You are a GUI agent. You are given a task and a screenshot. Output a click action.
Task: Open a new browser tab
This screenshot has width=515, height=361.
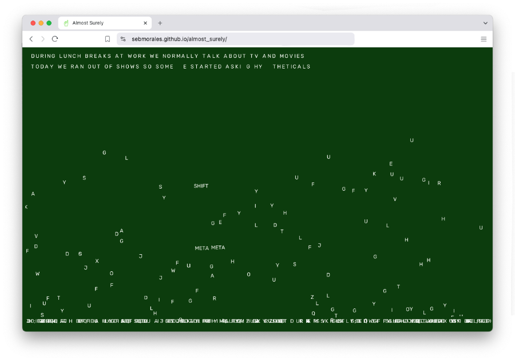[160, 23]
